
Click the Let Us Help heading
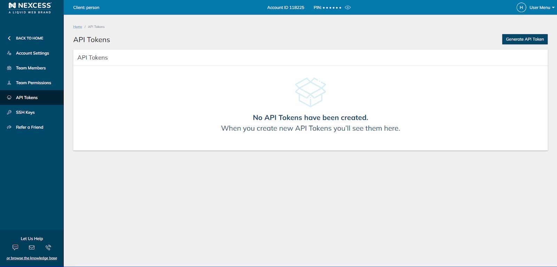[x=32, y=239]
